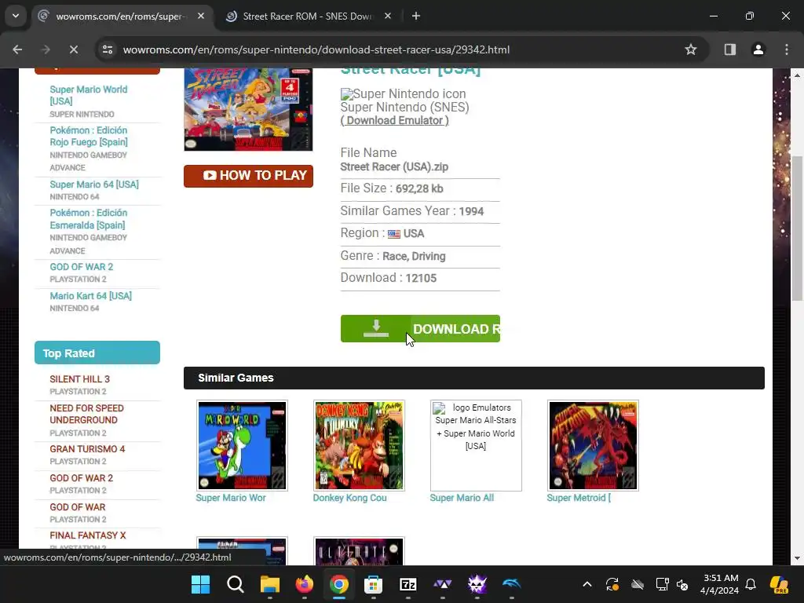Image resolution: width=804 pixels, height=603 pixels.
Task: Open site information icon in address bar
Action: [x=108, y=49]
